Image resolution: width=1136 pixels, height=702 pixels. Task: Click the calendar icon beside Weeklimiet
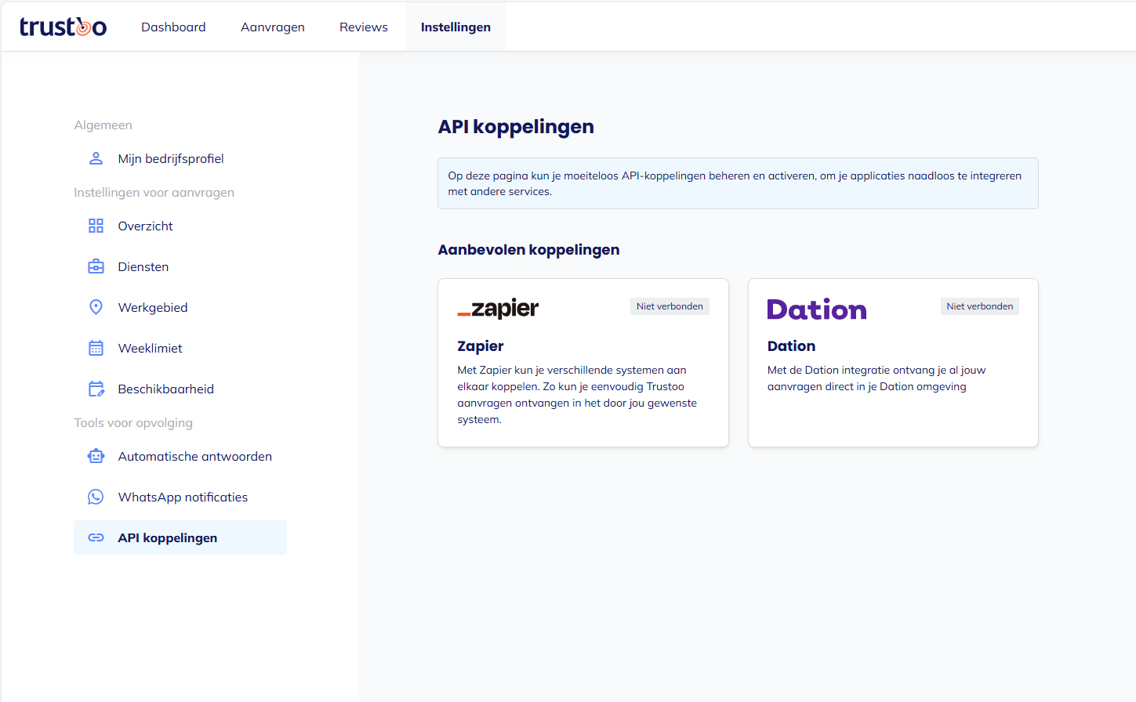point(96,348)
